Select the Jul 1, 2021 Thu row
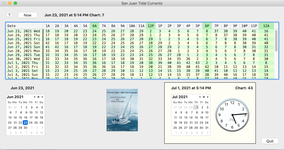The image size is (284, 150). pos(24,63)
